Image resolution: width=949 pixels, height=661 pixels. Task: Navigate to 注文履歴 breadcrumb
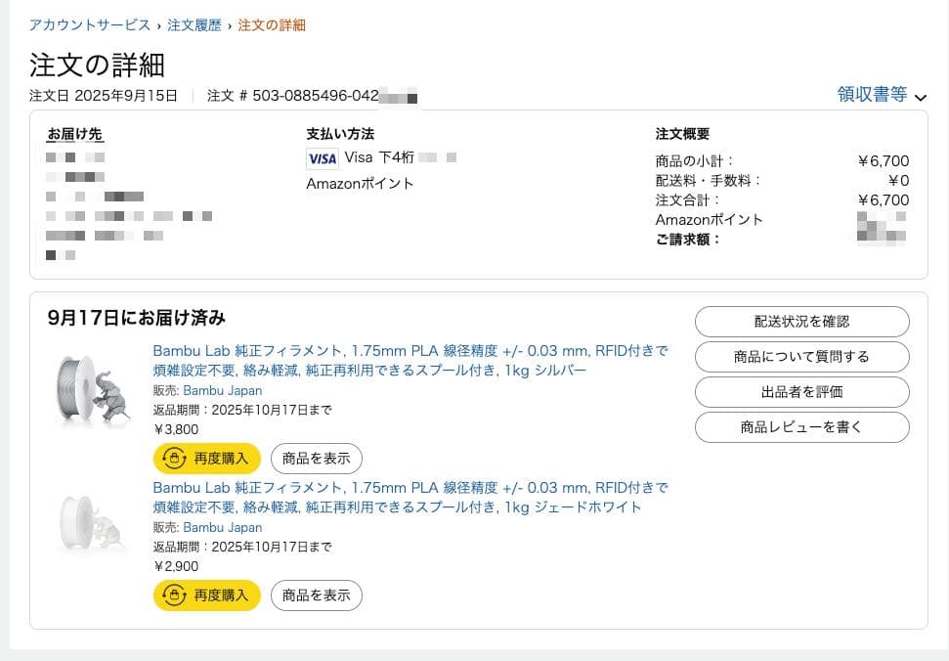(194, 24)
